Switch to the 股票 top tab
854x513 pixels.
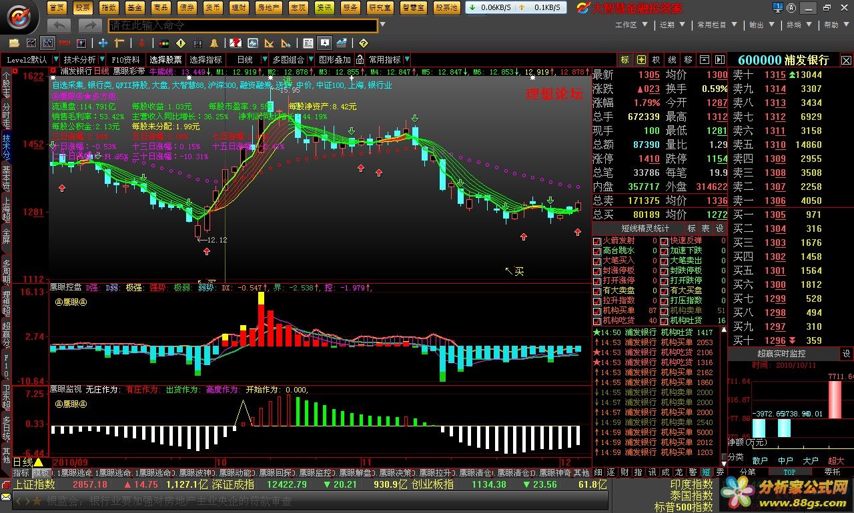click(x=83, y=7)
